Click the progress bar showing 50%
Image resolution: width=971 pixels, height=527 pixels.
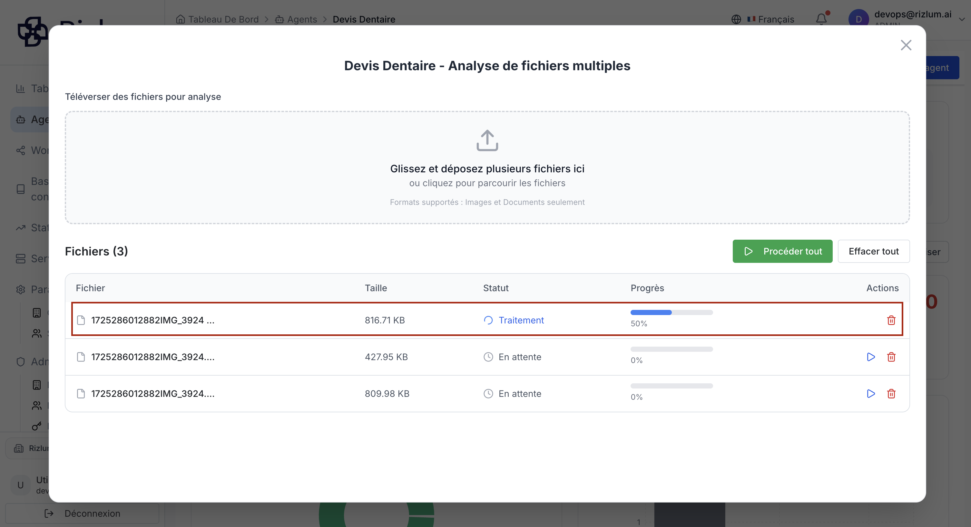671,312
